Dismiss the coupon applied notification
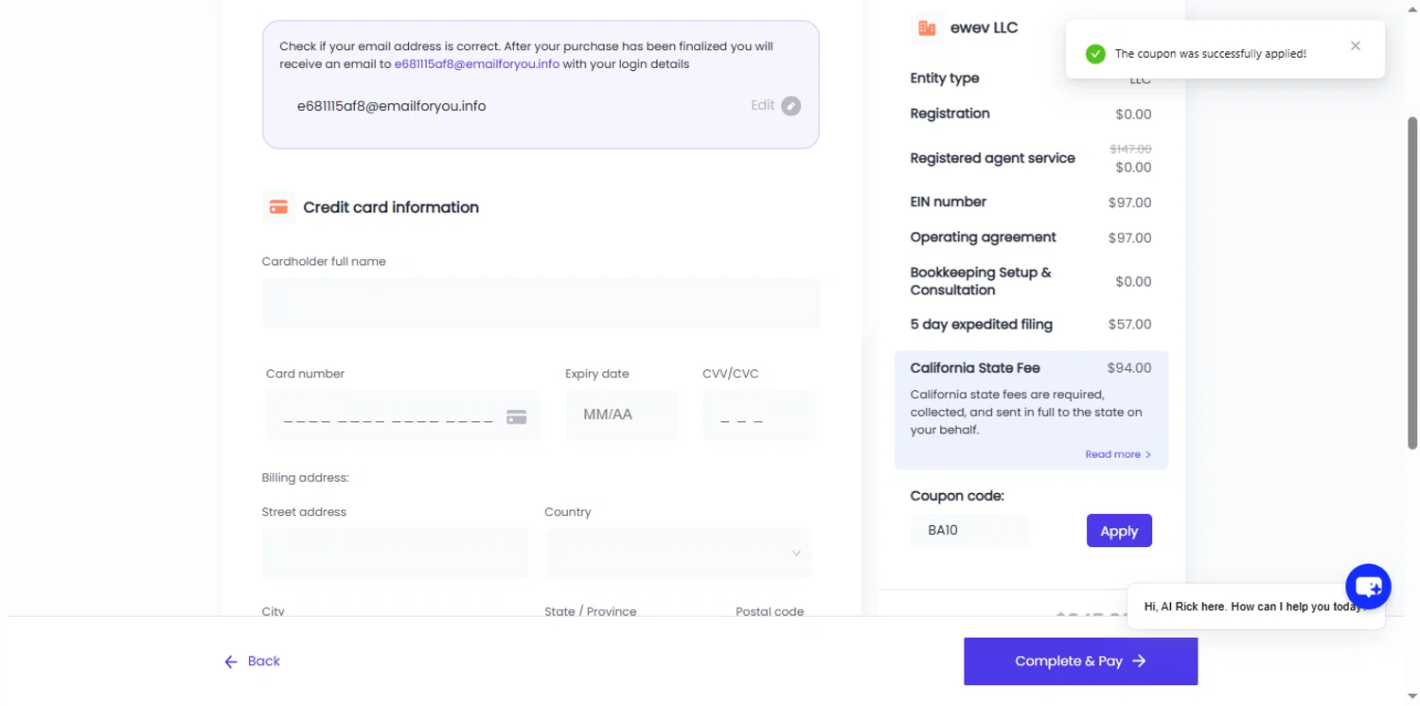1420x706 pixels. pyautogui.click(x=1356, y=45)
